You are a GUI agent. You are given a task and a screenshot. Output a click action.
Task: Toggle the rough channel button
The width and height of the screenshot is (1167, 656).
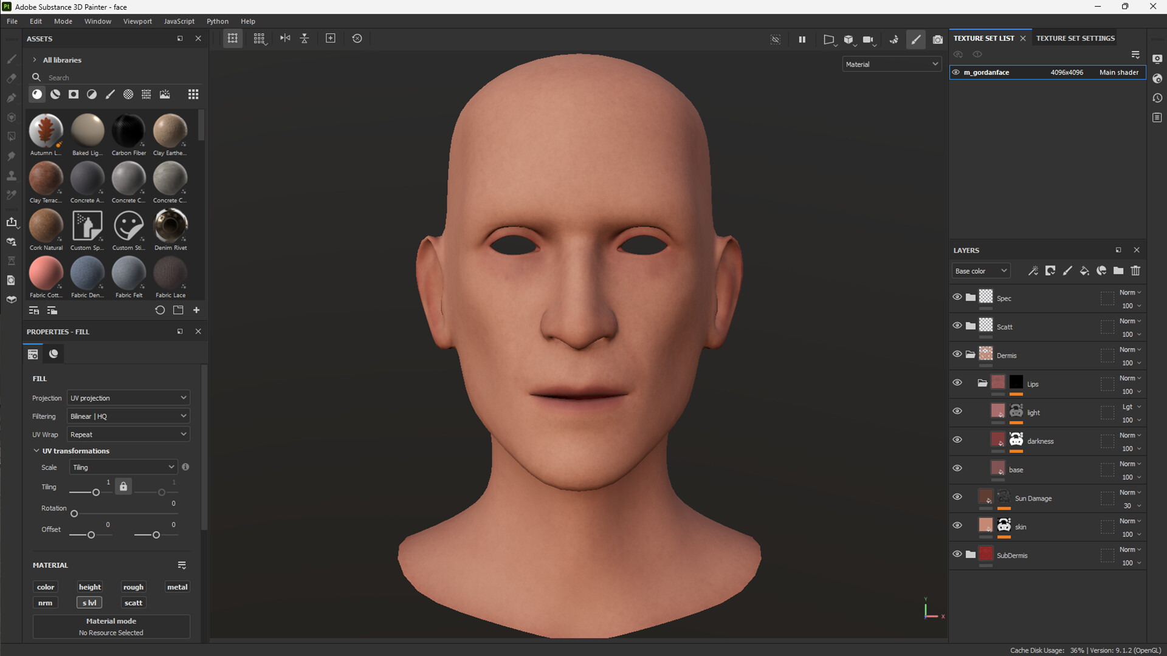(x=133, y=587)
